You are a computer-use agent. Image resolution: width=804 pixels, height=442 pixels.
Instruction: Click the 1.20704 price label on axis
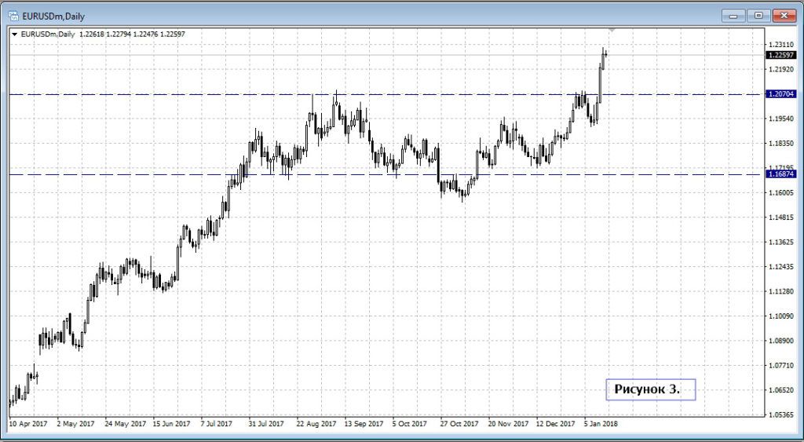tap(782, 94)
